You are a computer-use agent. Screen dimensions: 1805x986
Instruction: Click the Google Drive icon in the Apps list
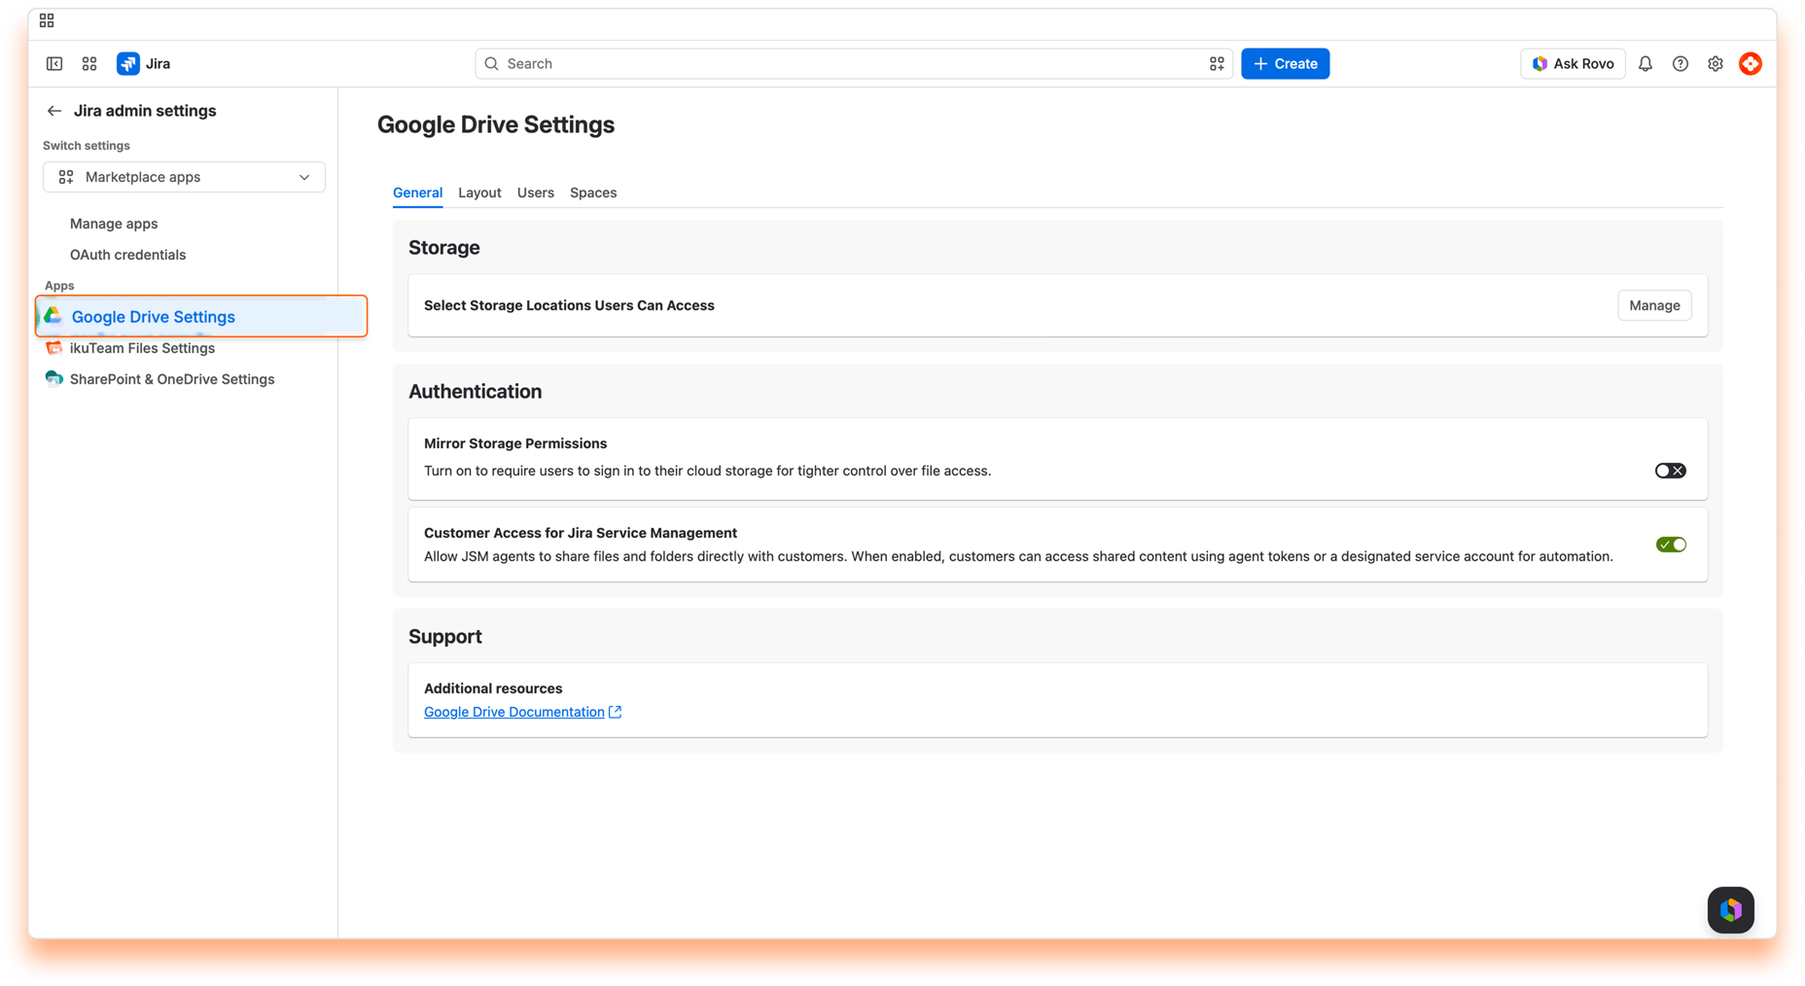53,316
